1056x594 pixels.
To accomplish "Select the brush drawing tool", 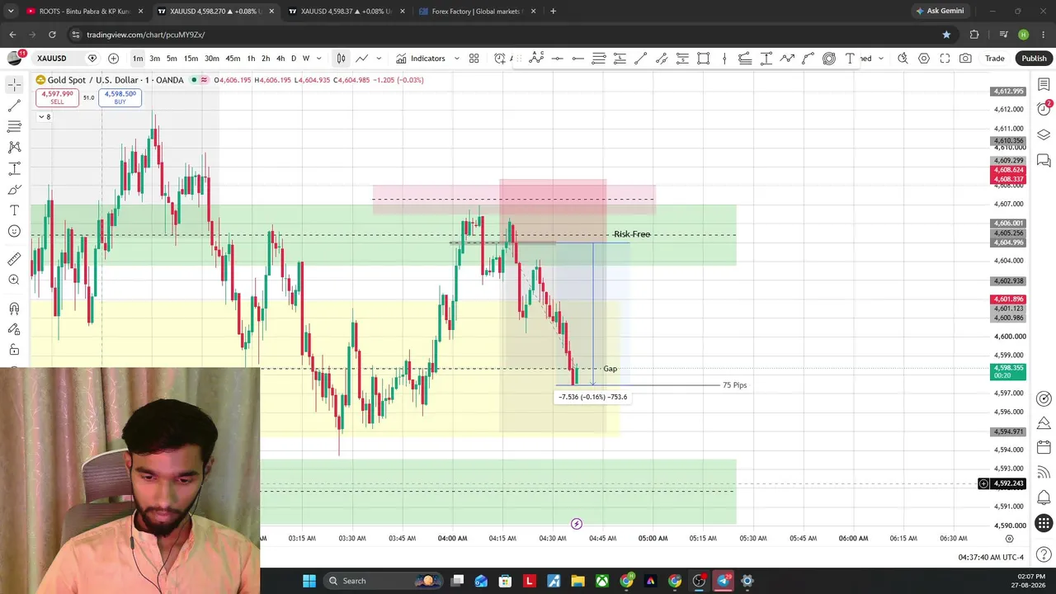I will [14, 190].
